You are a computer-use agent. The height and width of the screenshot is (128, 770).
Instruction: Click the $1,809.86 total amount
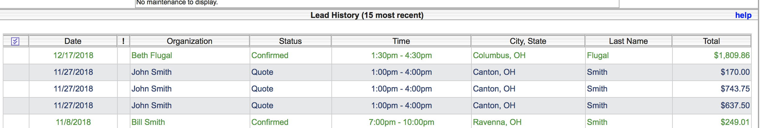coord(732,55)
